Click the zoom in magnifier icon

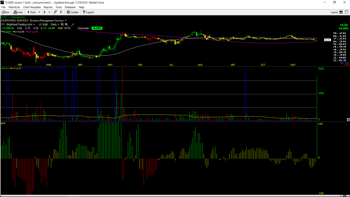pyautogui.click(x=62, y=25)
